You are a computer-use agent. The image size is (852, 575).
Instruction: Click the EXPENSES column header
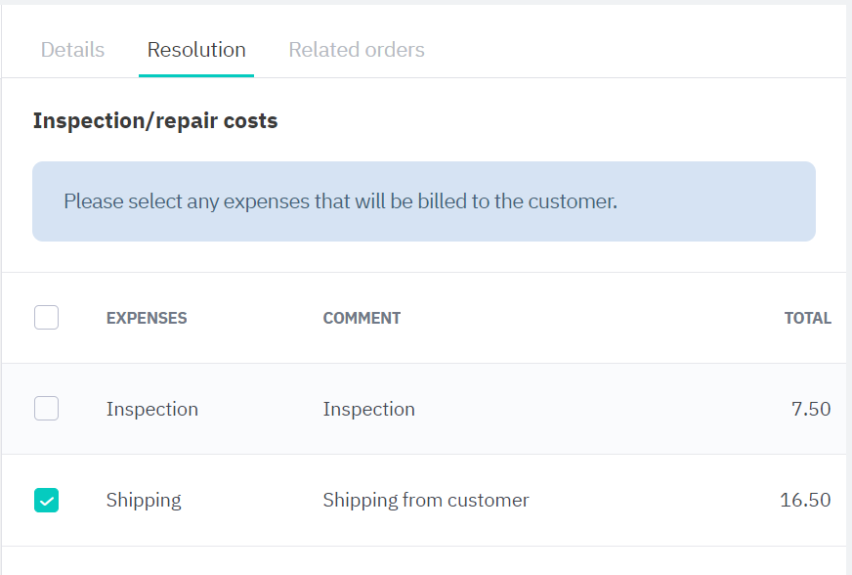point(147,318)
